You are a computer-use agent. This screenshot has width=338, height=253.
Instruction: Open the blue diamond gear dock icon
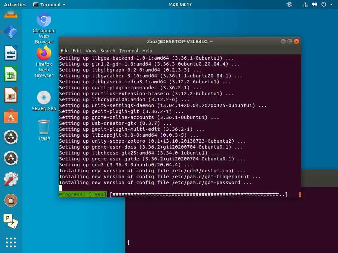(x=11, y=32)
